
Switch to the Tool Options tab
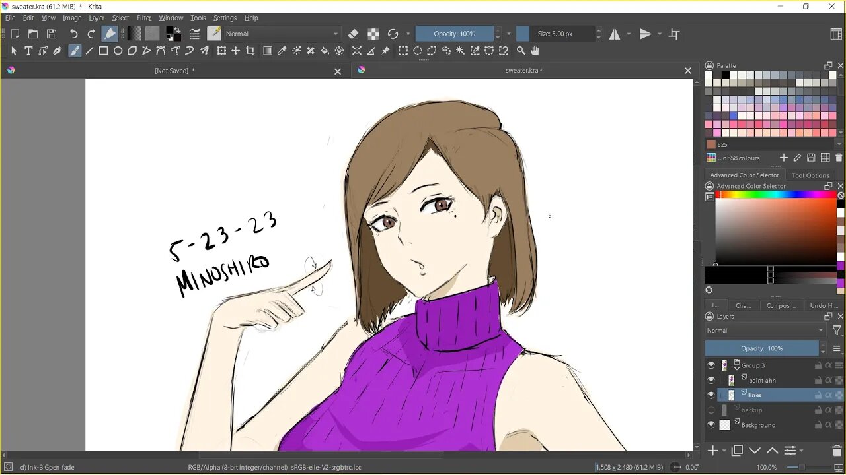coord(810,175)
